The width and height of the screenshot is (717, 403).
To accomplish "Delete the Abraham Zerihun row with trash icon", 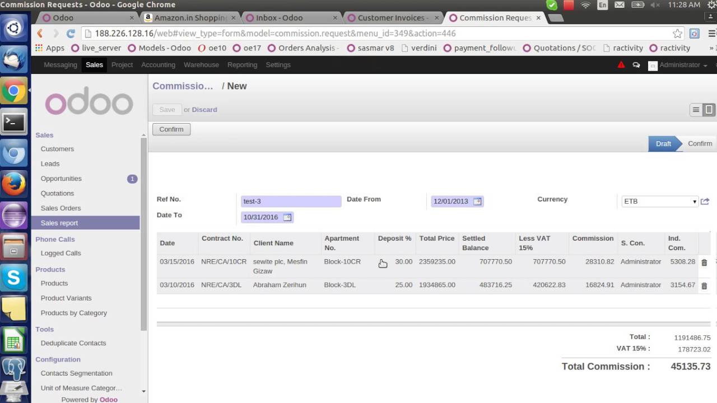I will coord(704,285).
